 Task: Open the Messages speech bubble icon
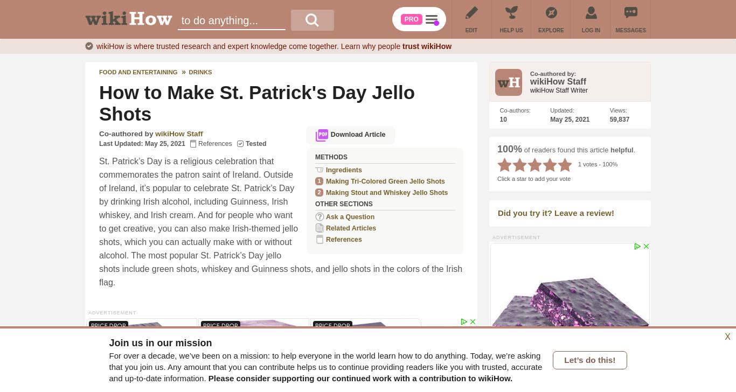(631, 12)
